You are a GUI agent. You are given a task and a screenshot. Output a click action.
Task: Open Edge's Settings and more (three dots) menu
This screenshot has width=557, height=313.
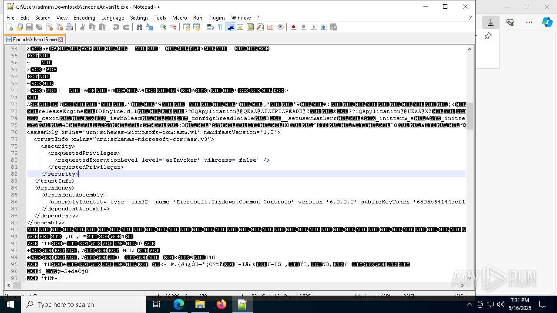click(529, 22)
